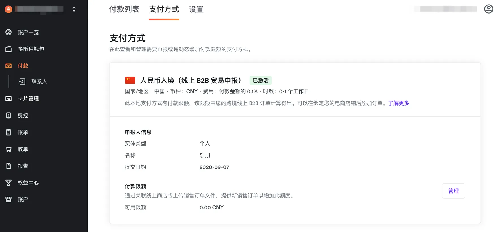Click the Account Overview (账户一览) dashboard icon
The height and width of the screenshot is (232, 498).
(x=8, y=32)
